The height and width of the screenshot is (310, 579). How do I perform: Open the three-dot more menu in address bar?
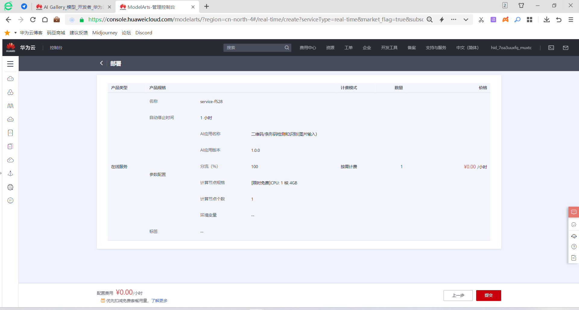[454, 20]
